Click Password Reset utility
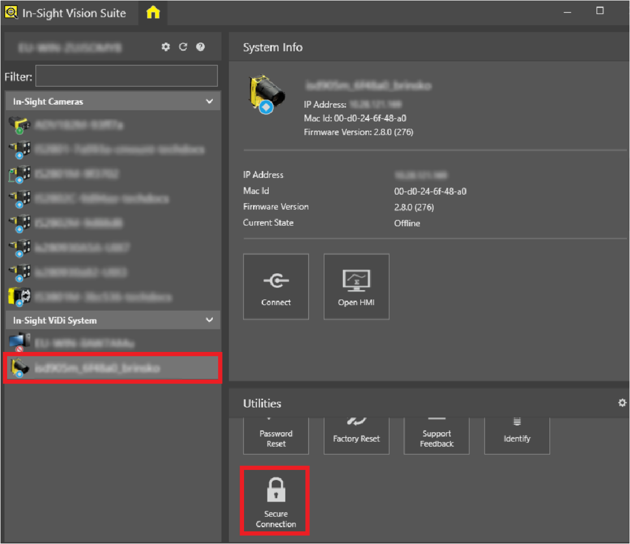The height and width of the screenshot is (544, 630). pyautogui.click(x=276, y=437)
